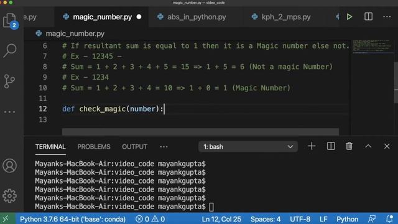Kill terminal with trash icon
The height and width of the screenshot is (224, 398).
pos(349,146)
